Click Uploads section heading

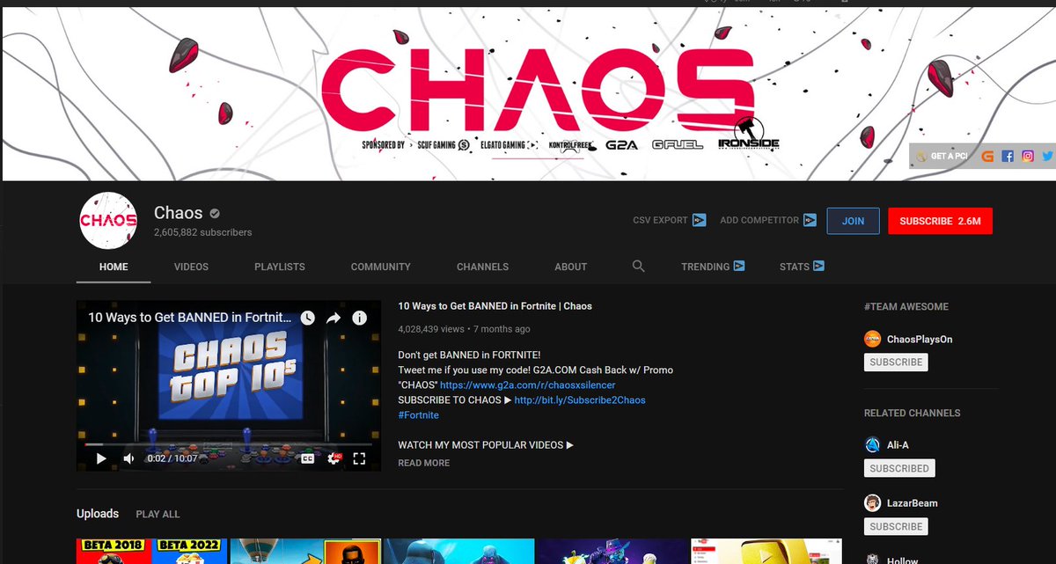98,514
